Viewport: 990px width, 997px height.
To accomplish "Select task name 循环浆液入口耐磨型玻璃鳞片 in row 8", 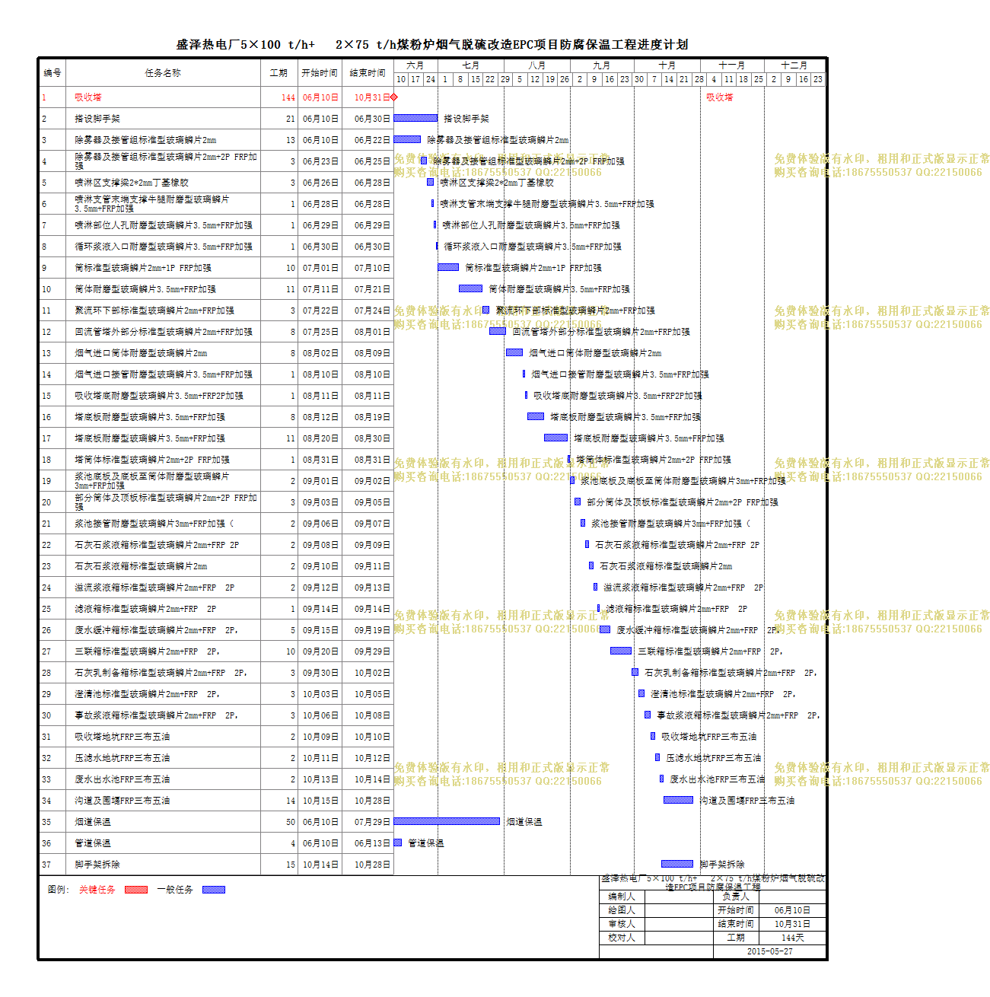I will (164, 247).
